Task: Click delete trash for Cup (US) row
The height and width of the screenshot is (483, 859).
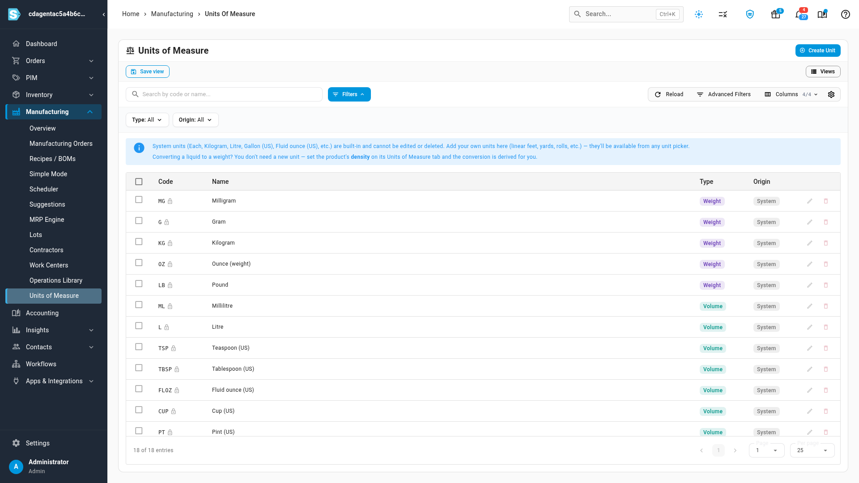Action: click(826, 411)
